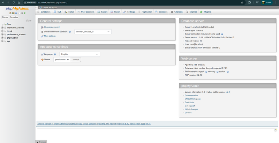Viewport: 279px width, 143px height.
Task: Click the browser reload icon
Action: 17,2
